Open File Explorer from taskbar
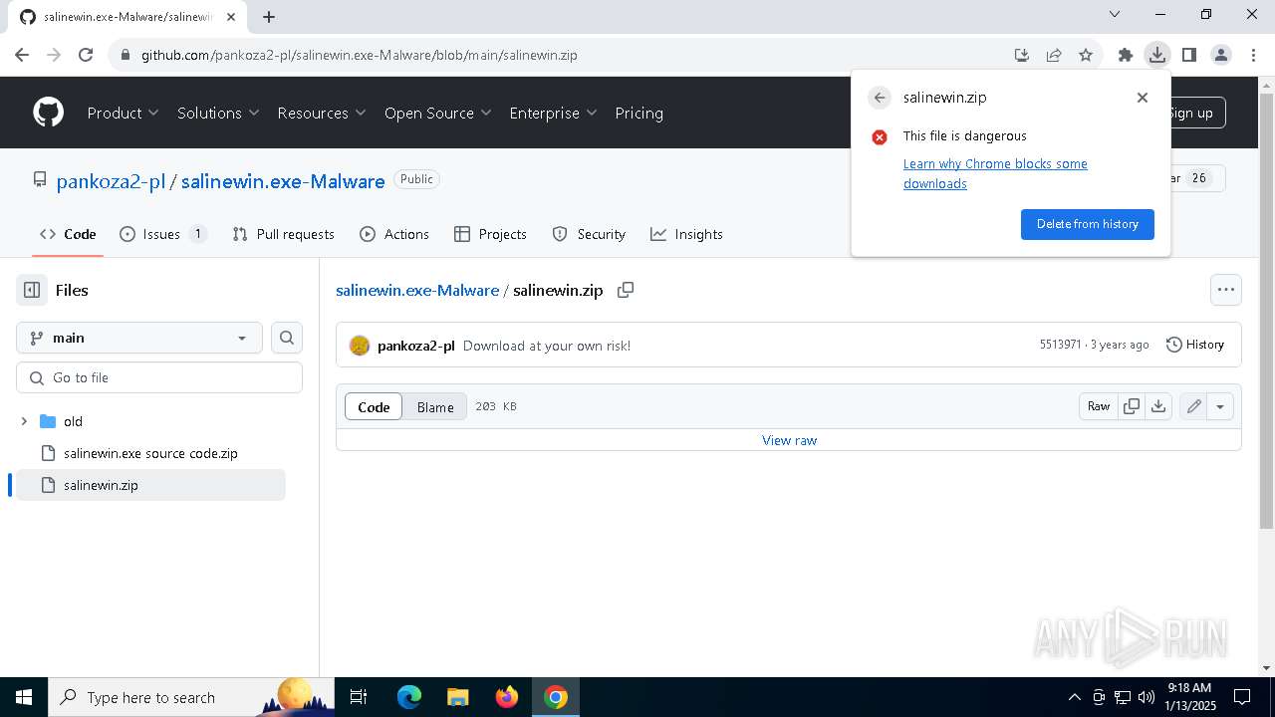 [458, 697]
